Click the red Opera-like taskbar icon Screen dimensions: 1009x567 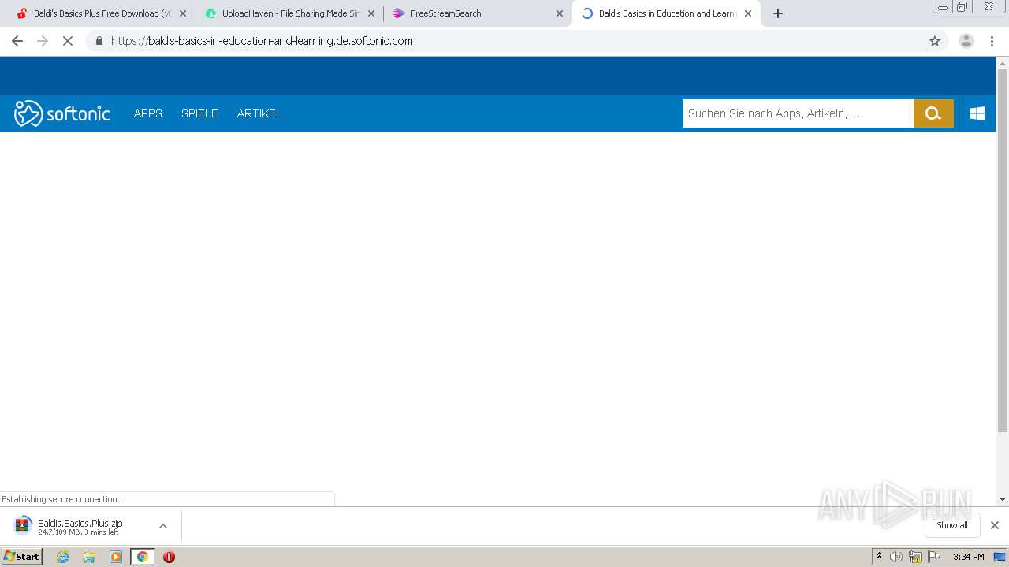pyautogui.click(x=169, y=557)
